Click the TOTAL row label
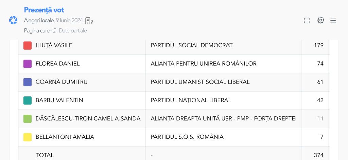 45,155
